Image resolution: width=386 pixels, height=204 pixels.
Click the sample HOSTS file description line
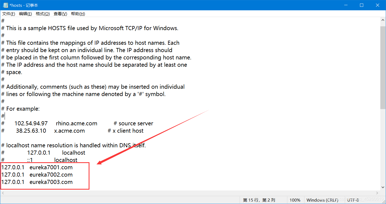click(90, 28)
